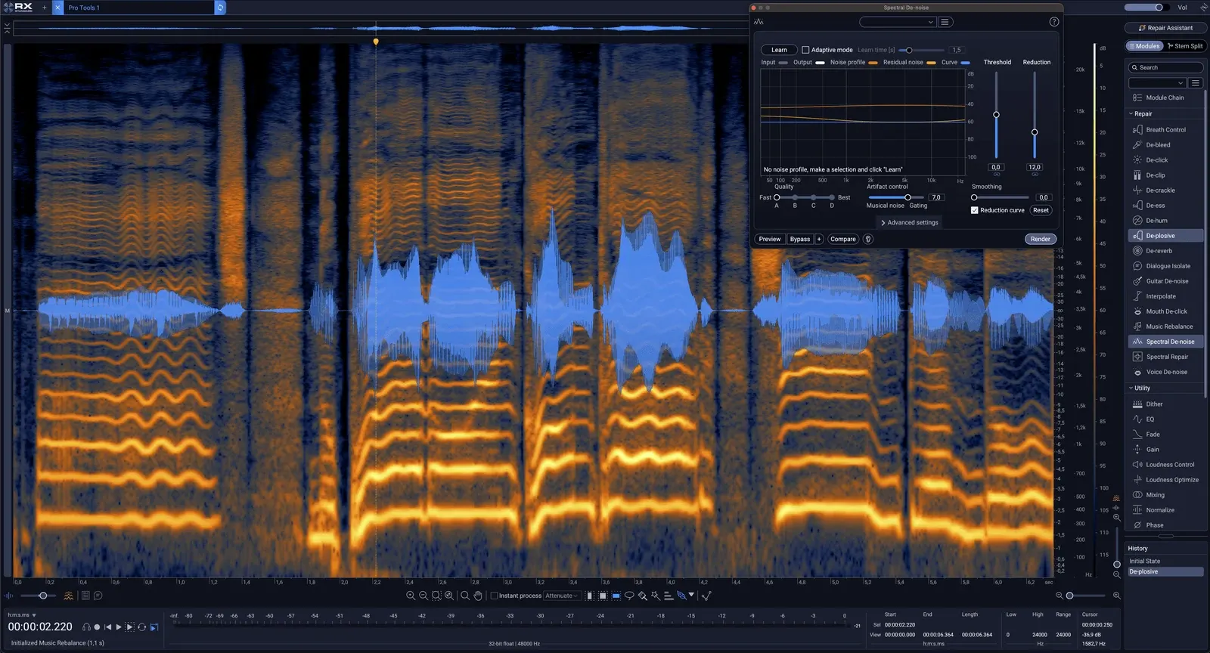Open the Music Rebalance module
Viewport: 1210px width, 653px height.
click(1165, 326)
